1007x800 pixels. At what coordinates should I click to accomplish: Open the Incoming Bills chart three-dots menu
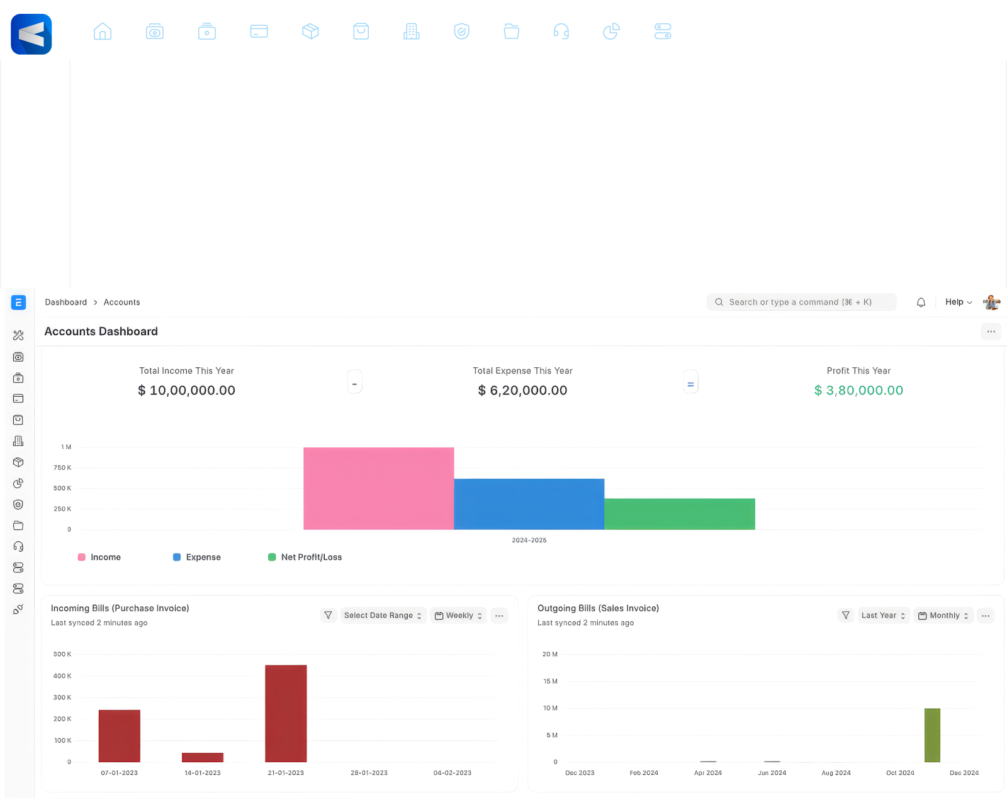point(499,616)
